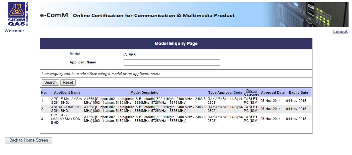Sort by Approval Date column header

[x=272, y=92]
